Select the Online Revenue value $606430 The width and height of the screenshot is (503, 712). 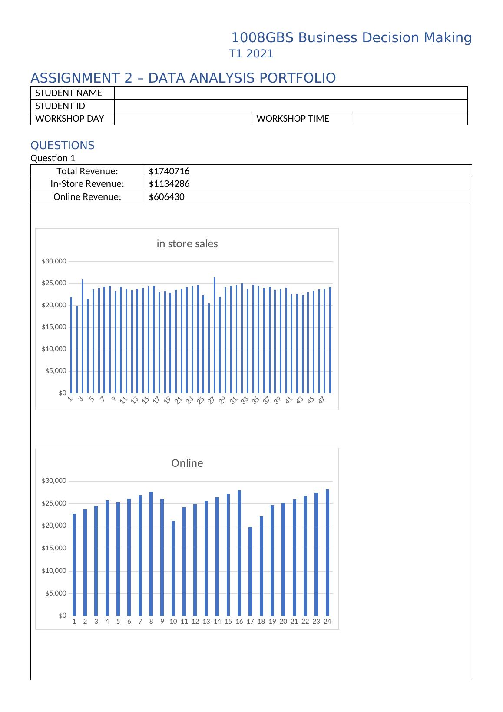(x=166, y=197)
